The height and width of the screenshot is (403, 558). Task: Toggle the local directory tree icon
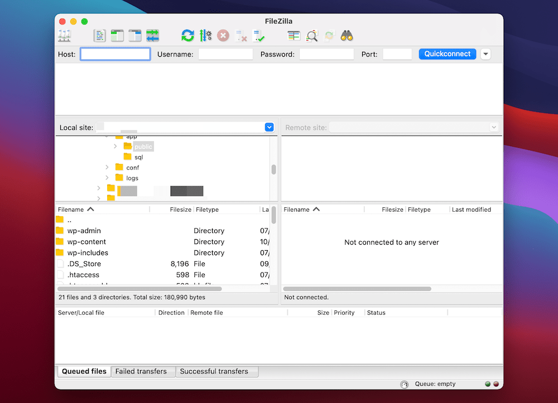(117, 36)
